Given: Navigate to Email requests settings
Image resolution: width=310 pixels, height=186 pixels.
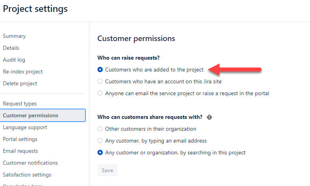Looking at the screenshot, I should coord(20,151).
